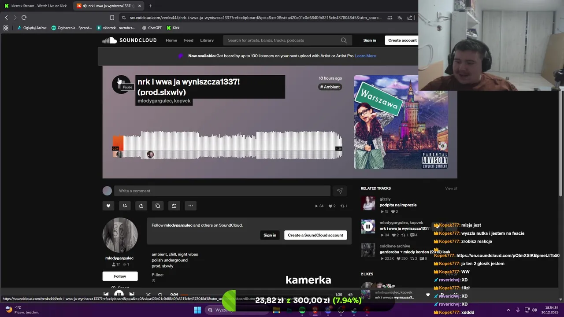Image resolution: width=564 pixels, height=317 pixels.
Task: Click Create account in the header
Action: point(402,40)
